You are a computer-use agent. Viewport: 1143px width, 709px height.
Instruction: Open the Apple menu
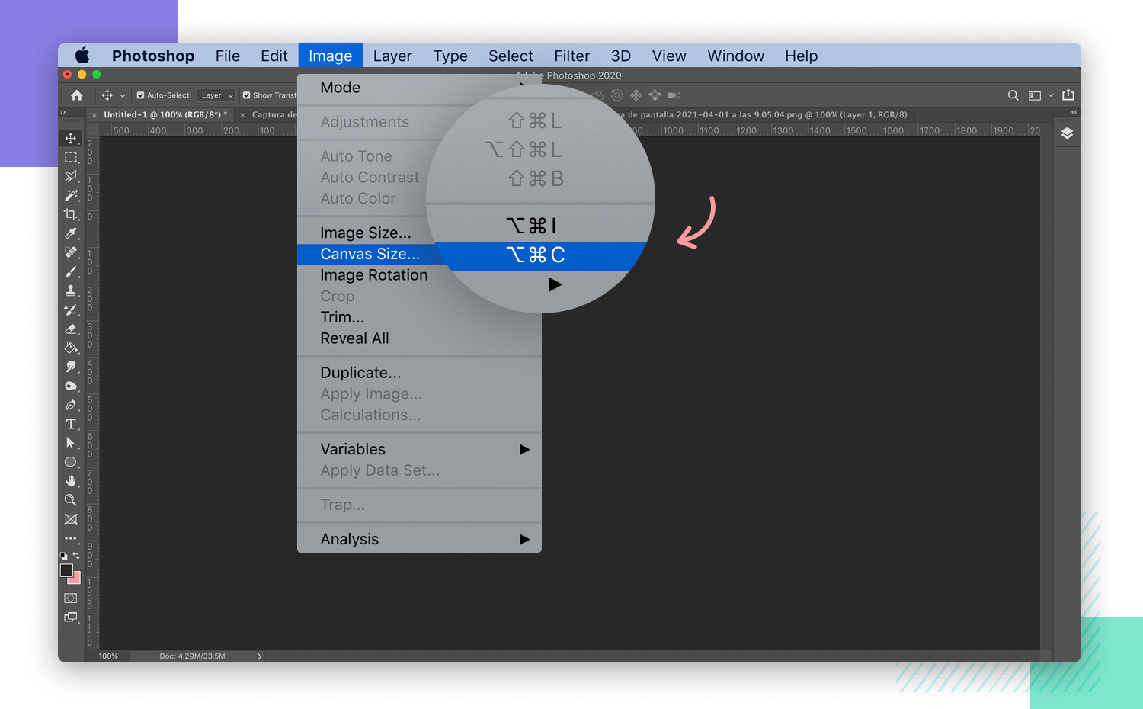pyautogui.click(x=82, y=56)
